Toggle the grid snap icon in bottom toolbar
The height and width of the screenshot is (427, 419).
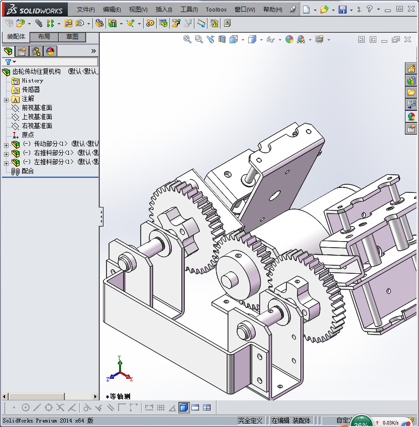tap(161, 408)
